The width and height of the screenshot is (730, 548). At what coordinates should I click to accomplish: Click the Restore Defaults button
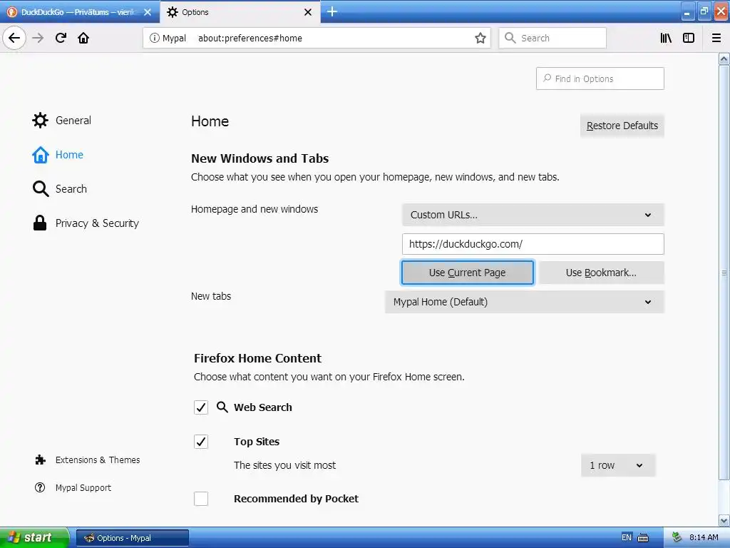(622, 126)
